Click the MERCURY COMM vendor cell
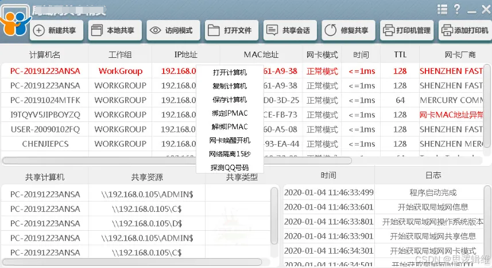Viewport: 492px width, 268px height. coord(451,100)
